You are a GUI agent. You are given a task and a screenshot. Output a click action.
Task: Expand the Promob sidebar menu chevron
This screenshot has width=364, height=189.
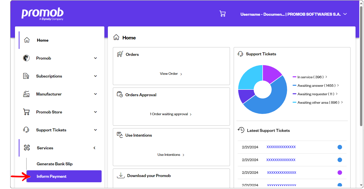95,58
